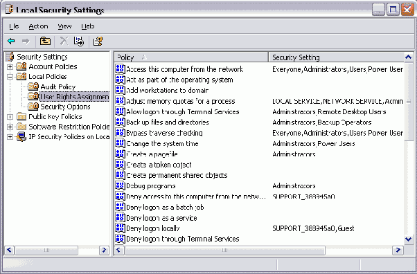The width and height of the screenshot is (417, 274).
Task: Select 'Create a token object' policy
Action: [x=159, y=165]
